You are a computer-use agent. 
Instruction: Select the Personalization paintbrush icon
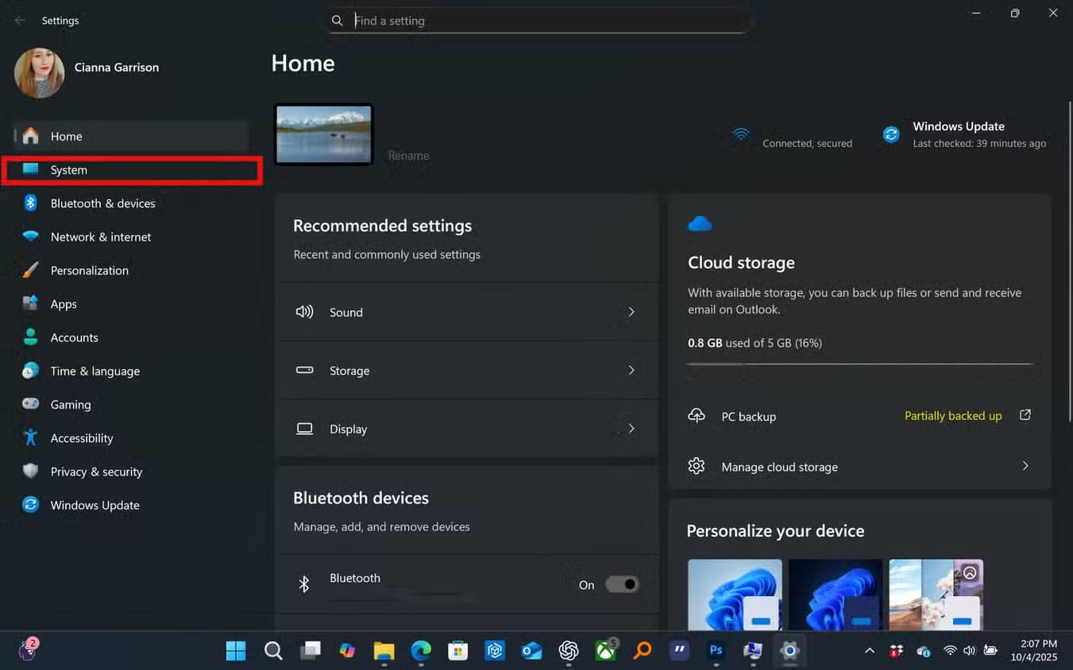[30, 270]
